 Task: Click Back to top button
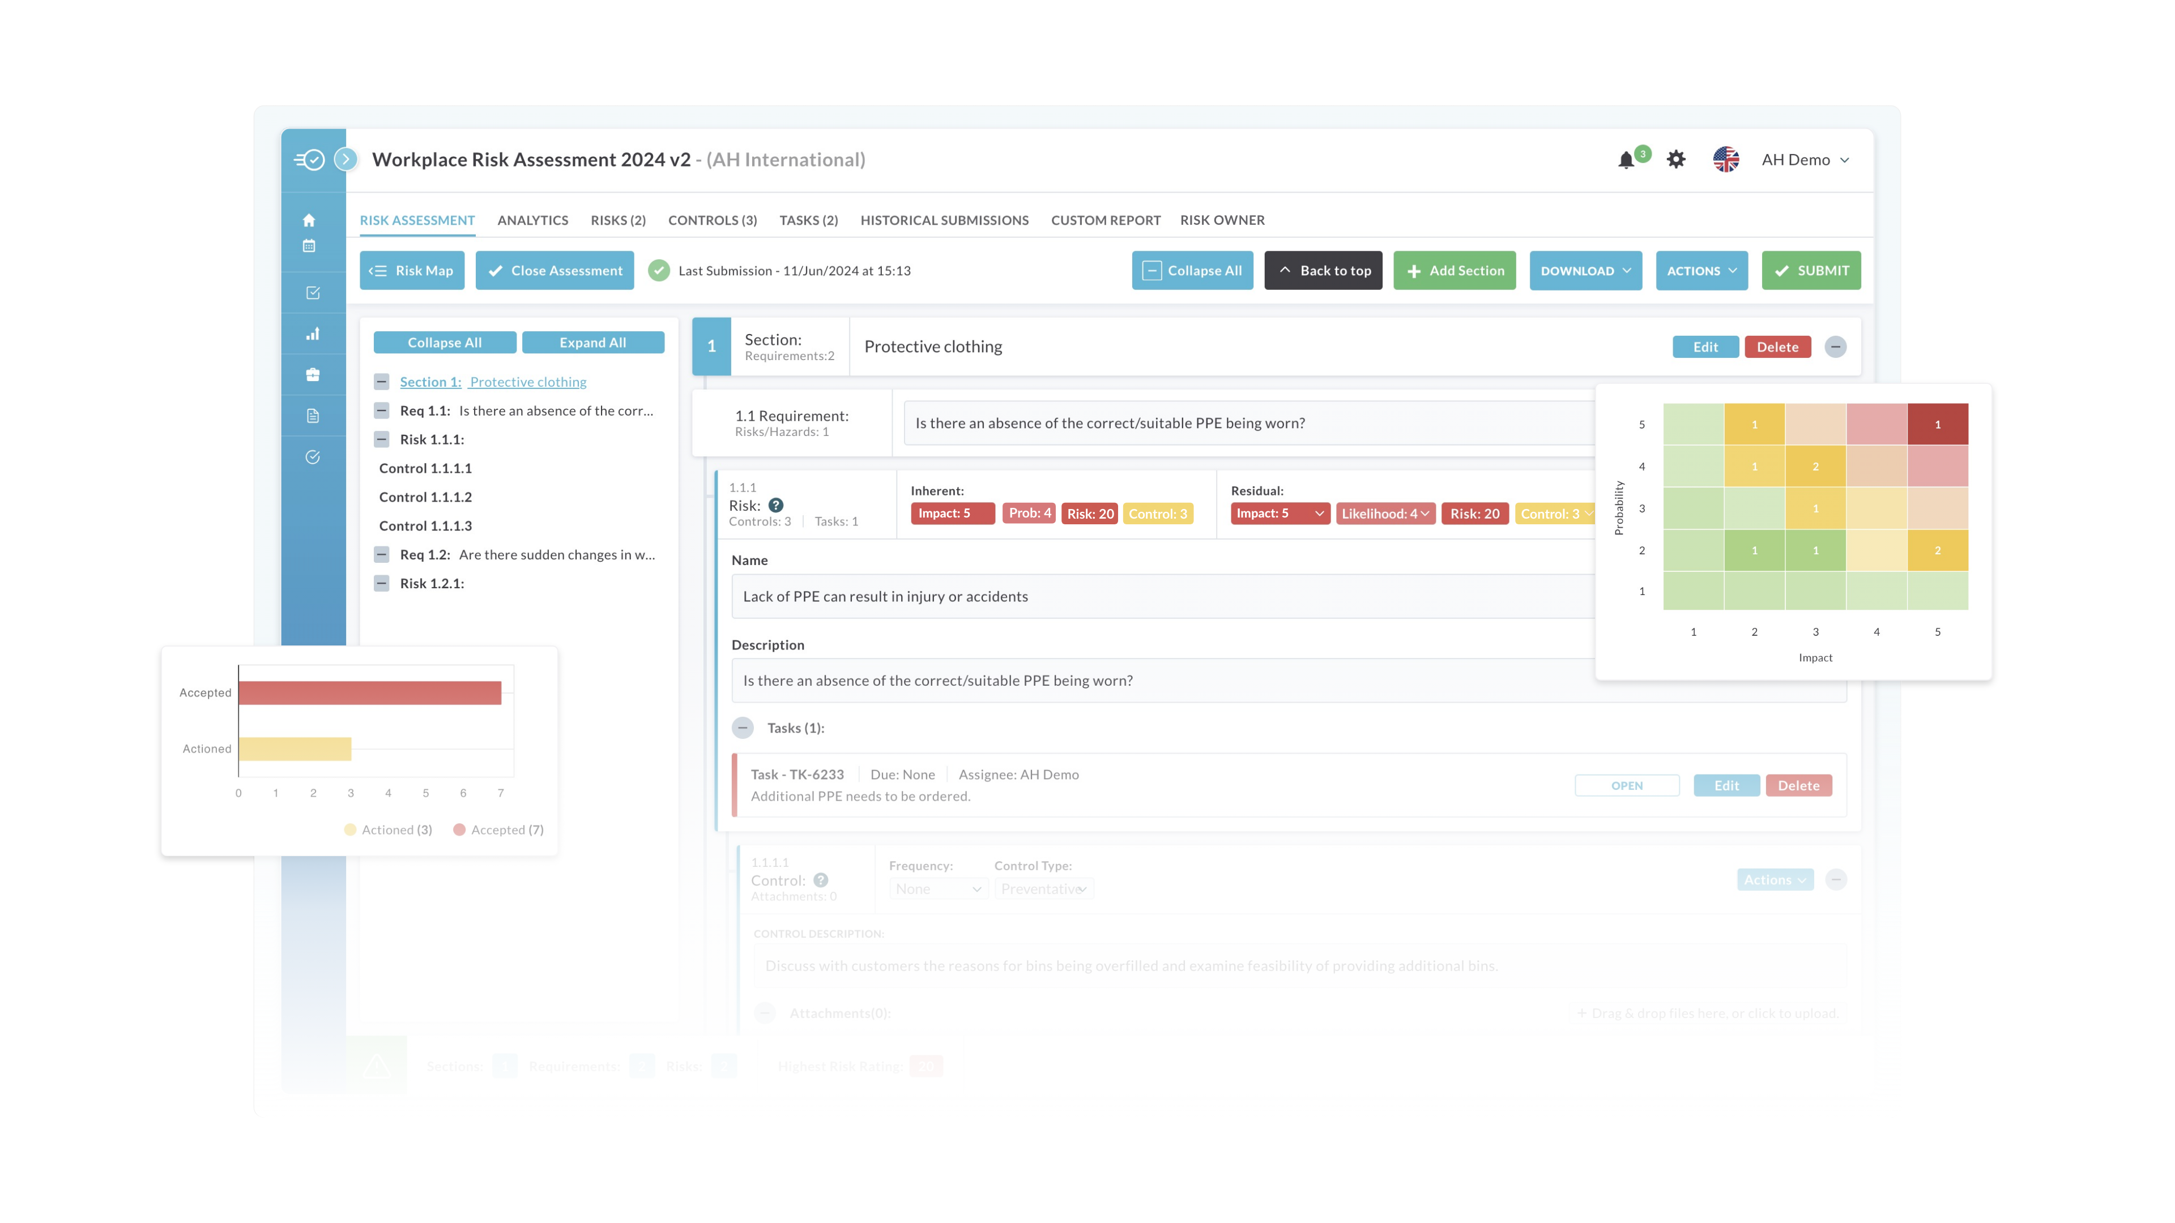click(x=1323, y=270)
